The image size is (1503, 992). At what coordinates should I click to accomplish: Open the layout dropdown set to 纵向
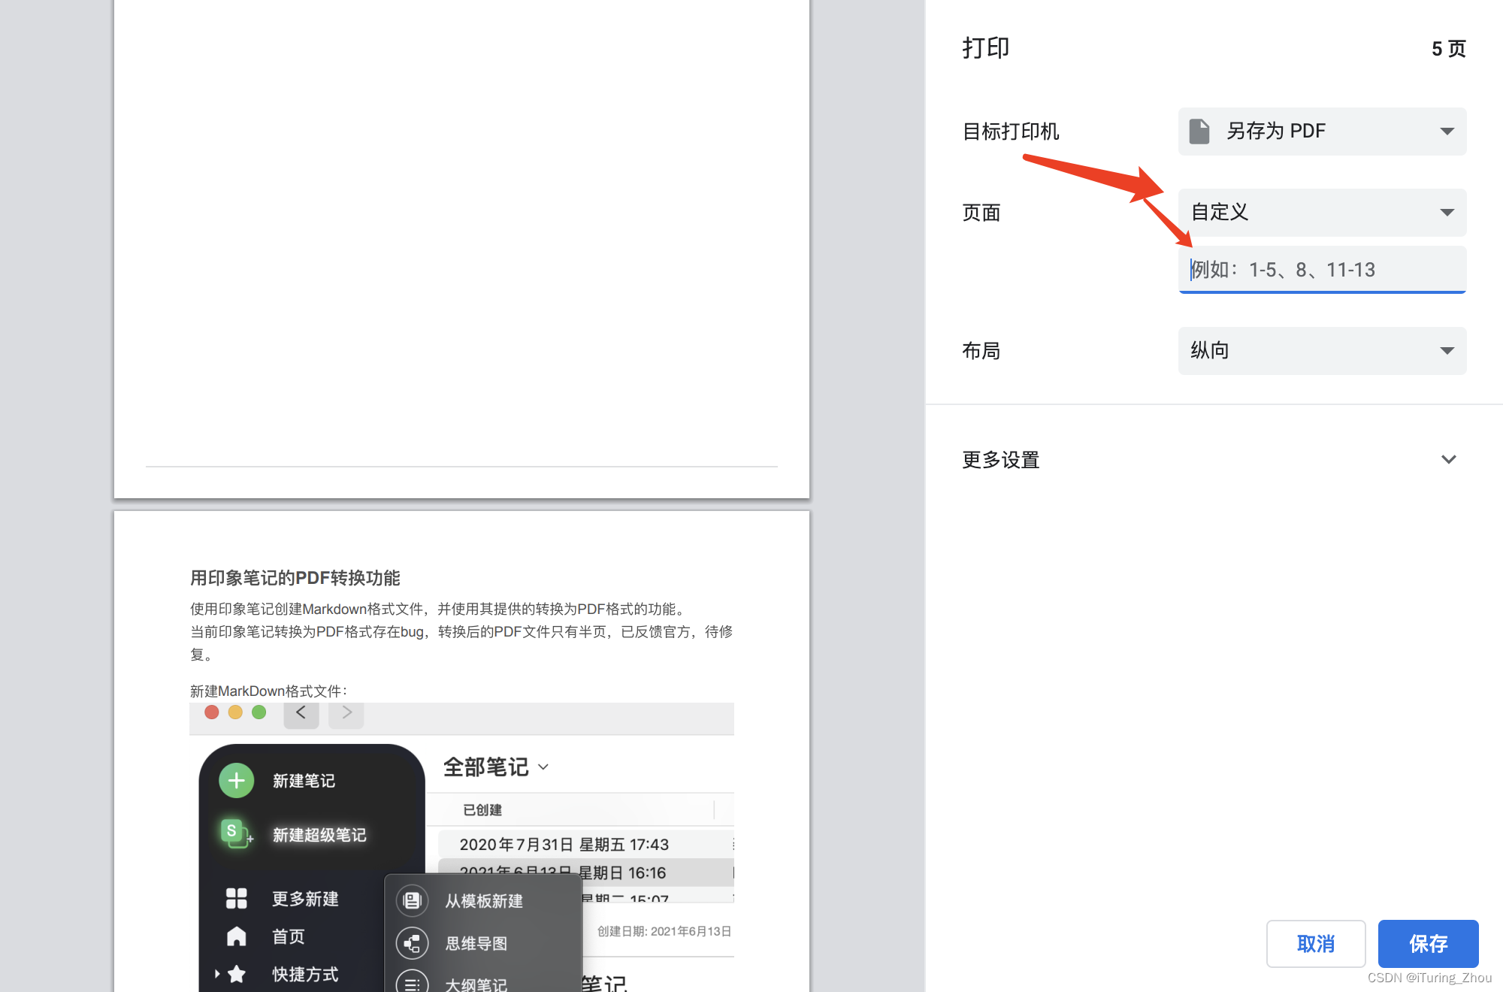1322,351
